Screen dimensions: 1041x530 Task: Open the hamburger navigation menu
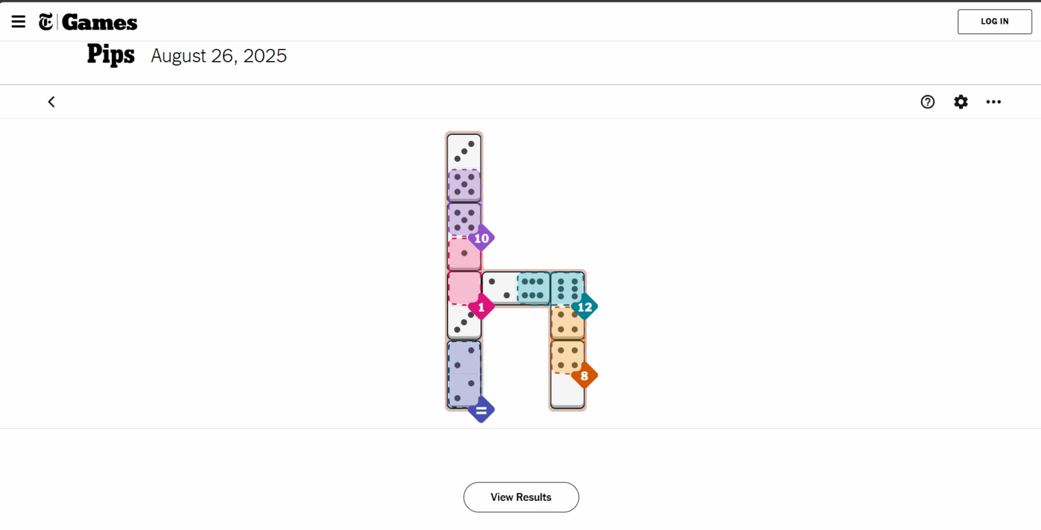point(18,22)
